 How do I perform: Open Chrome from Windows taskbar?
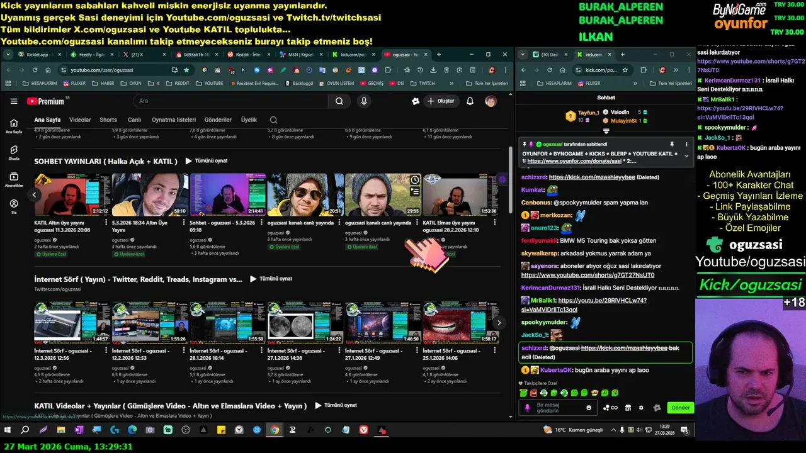[x=275, y=430]
